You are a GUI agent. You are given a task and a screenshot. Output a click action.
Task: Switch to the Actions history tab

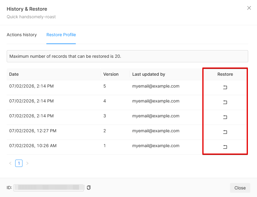click(x=22, y=35)
